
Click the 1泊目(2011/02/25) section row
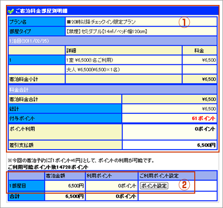112,41
